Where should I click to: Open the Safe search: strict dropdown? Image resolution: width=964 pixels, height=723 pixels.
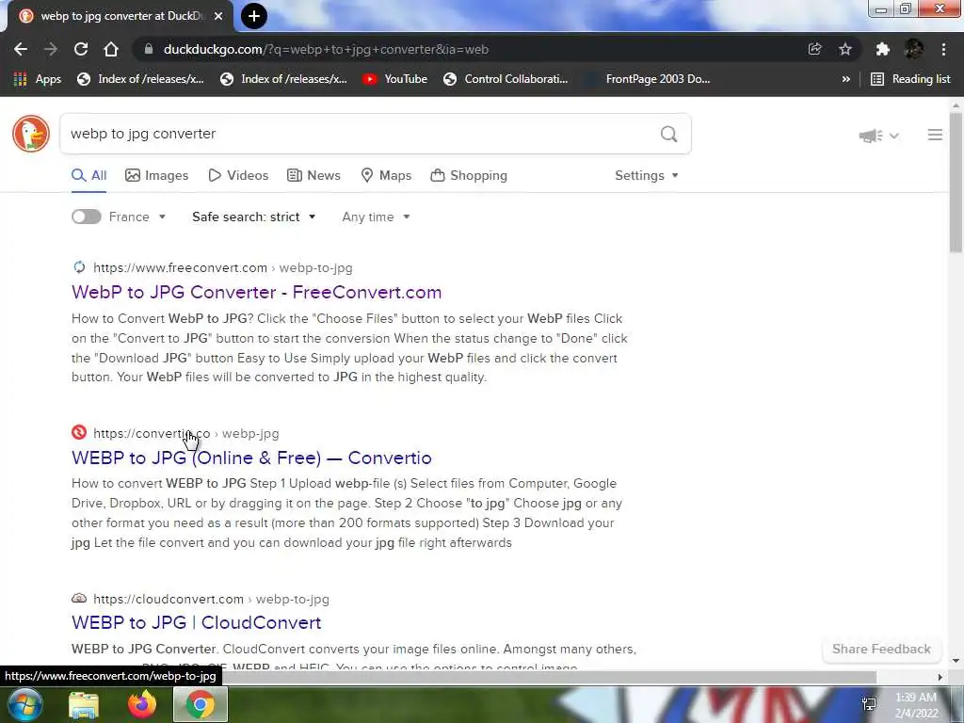(x=254, y=217)
